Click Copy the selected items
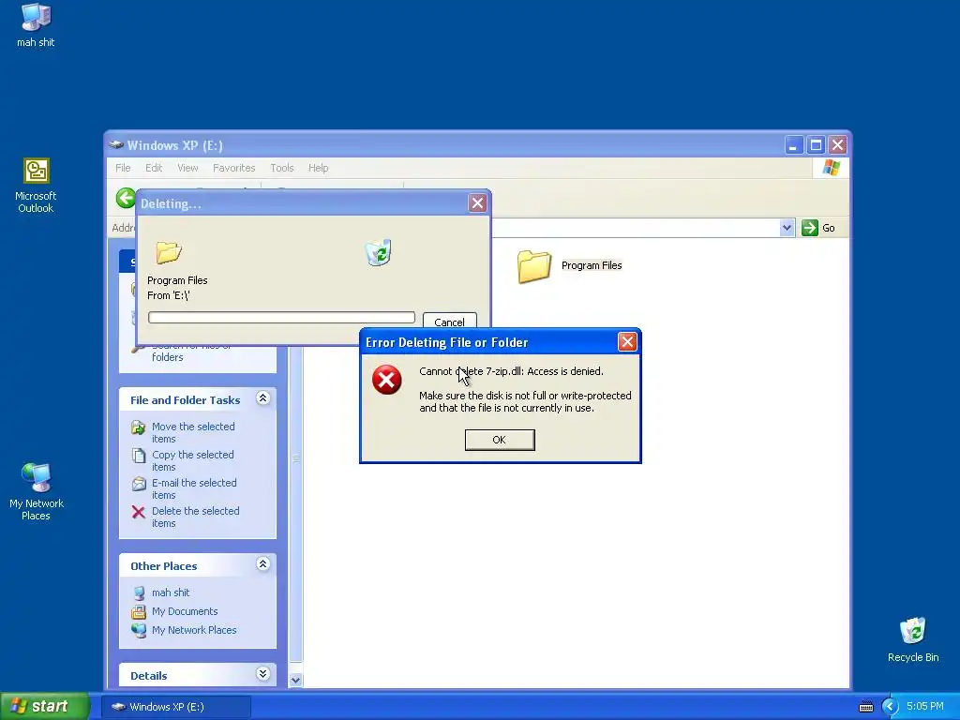This screenshot has height=720, width=960. (x=193, y=460)
